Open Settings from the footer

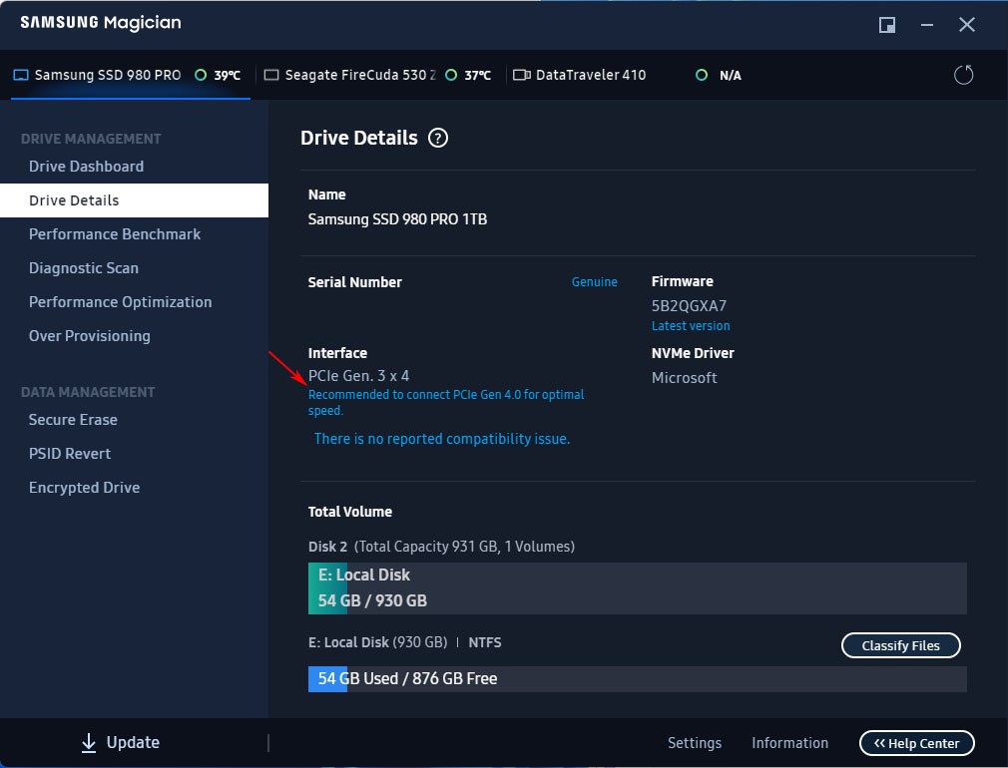[695, 743]
